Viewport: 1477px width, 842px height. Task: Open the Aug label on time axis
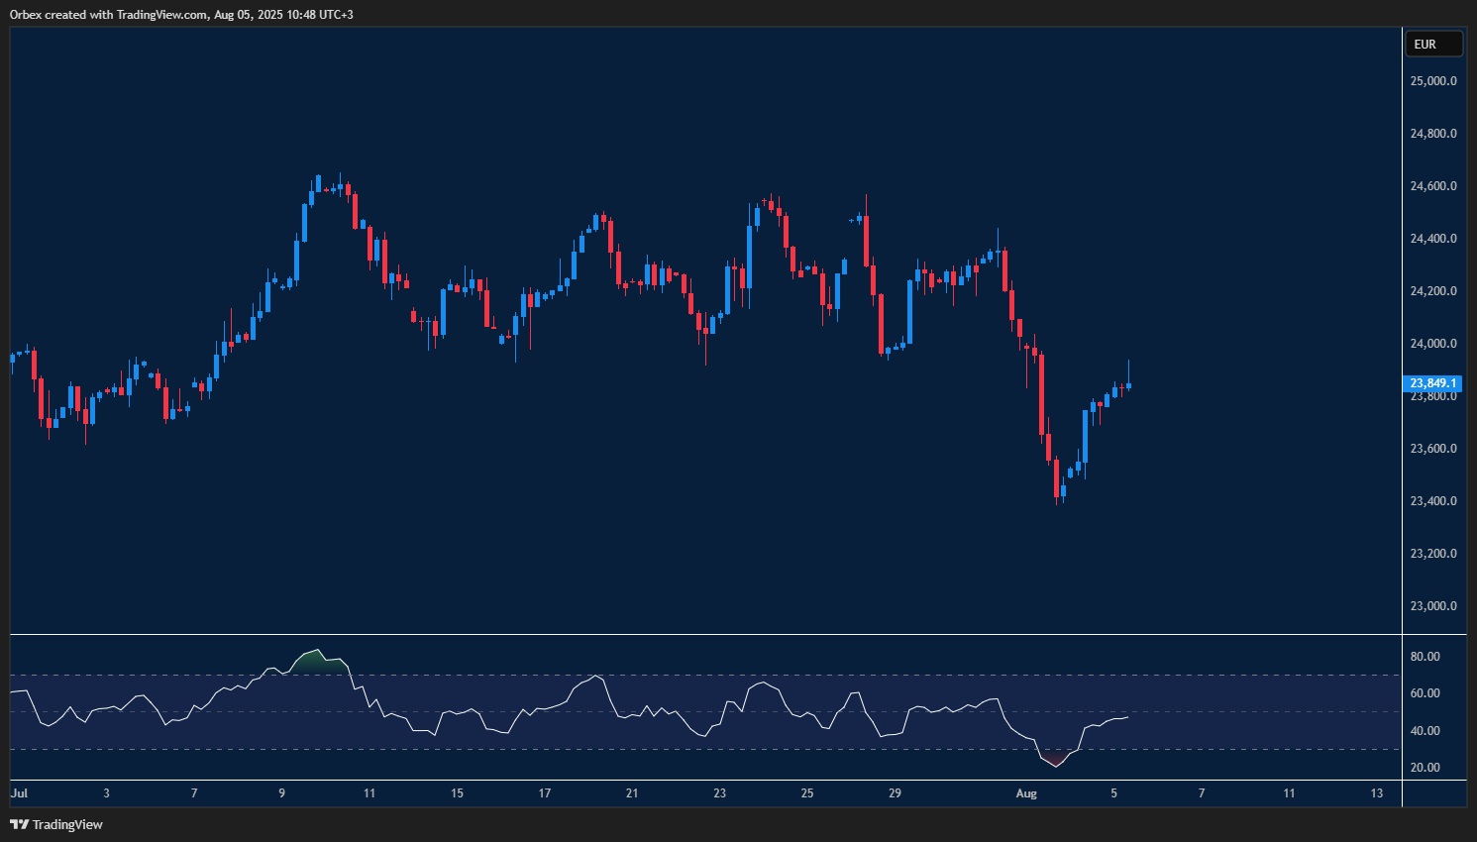click(1026, 793)
